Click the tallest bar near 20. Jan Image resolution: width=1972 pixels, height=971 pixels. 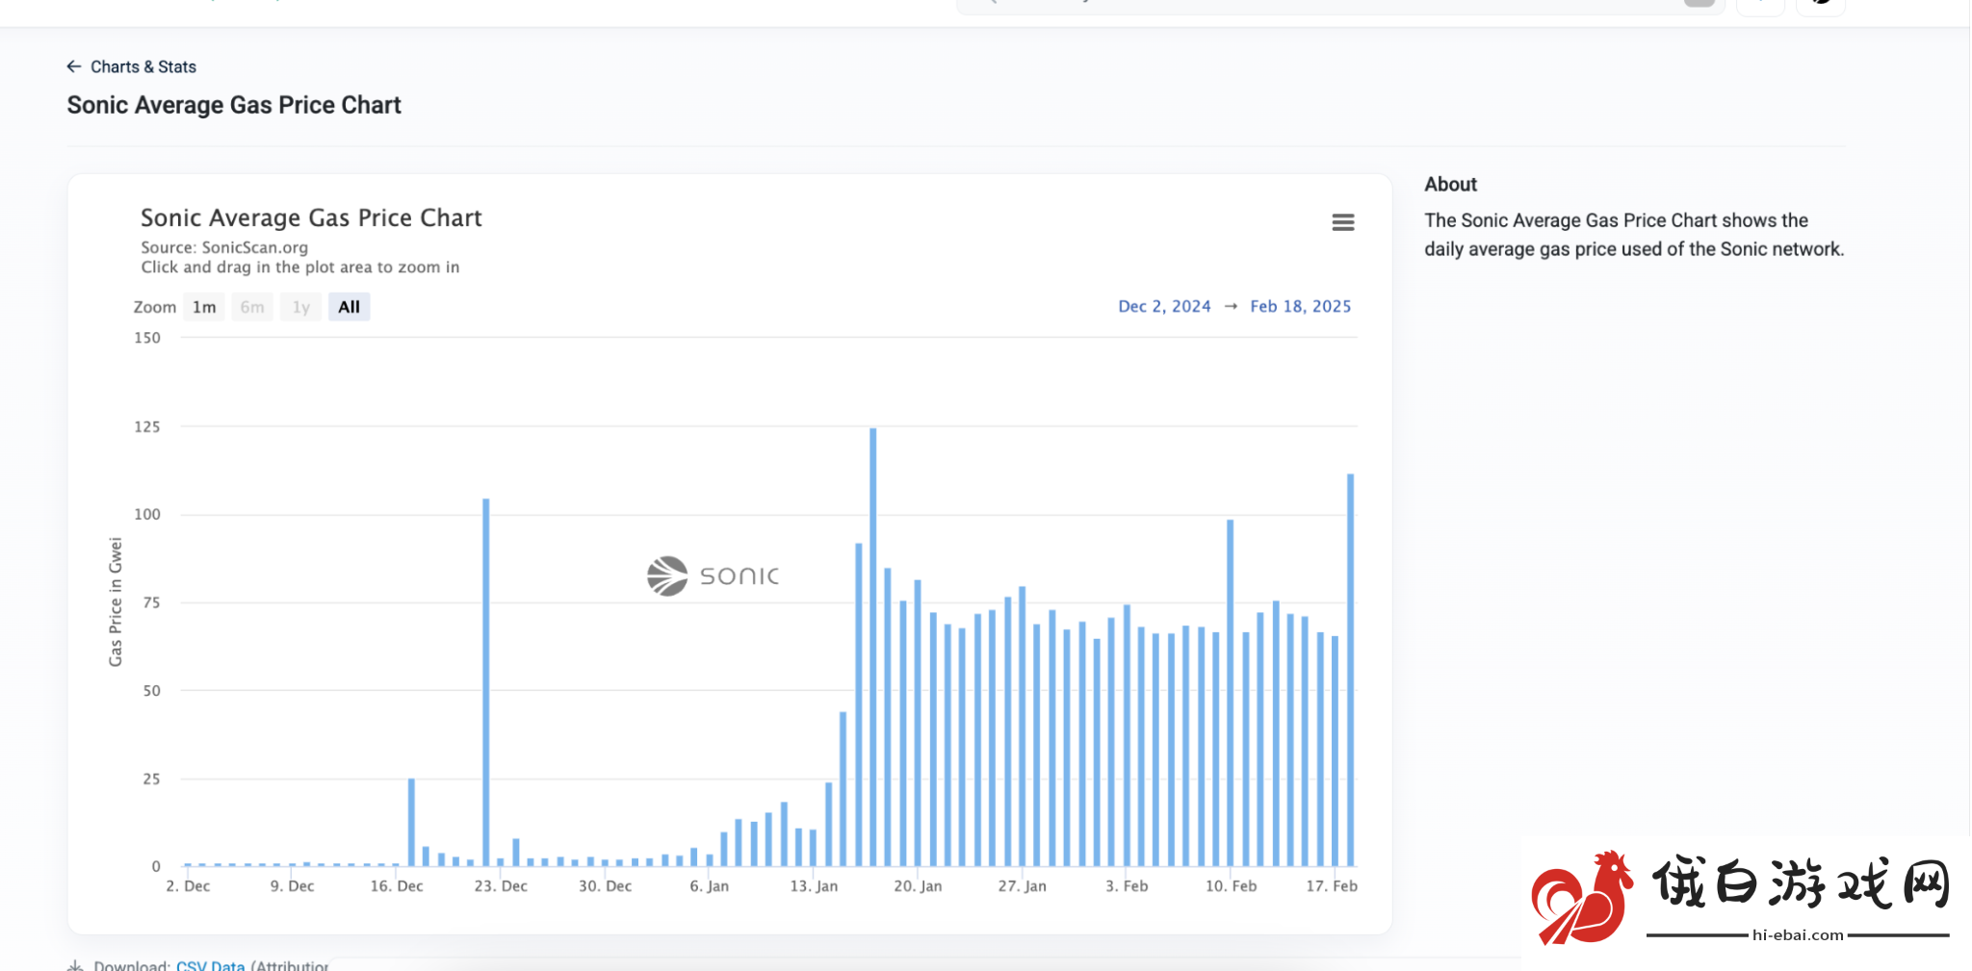click(x=873, y=648)
